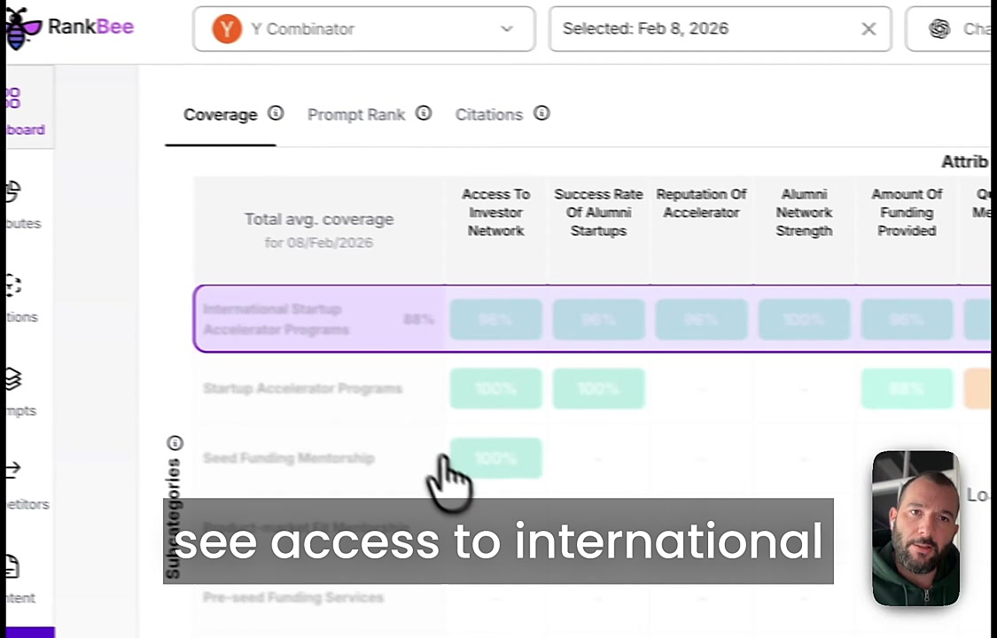Open the Prompts layers sidebar icon

[x=12, y=379]
